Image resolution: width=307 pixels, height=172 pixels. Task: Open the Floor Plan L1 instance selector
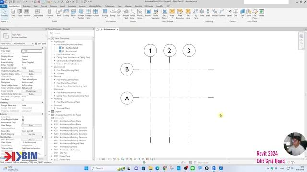[17, 44]
